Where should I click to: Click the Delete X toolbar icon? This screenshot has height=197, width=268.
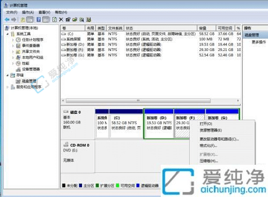tap(61, 19)
